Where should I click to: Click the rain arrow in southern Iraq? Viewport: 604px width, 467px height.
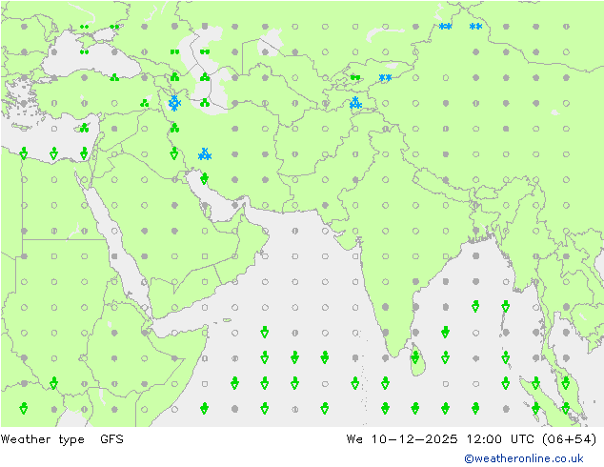point(173,152)
